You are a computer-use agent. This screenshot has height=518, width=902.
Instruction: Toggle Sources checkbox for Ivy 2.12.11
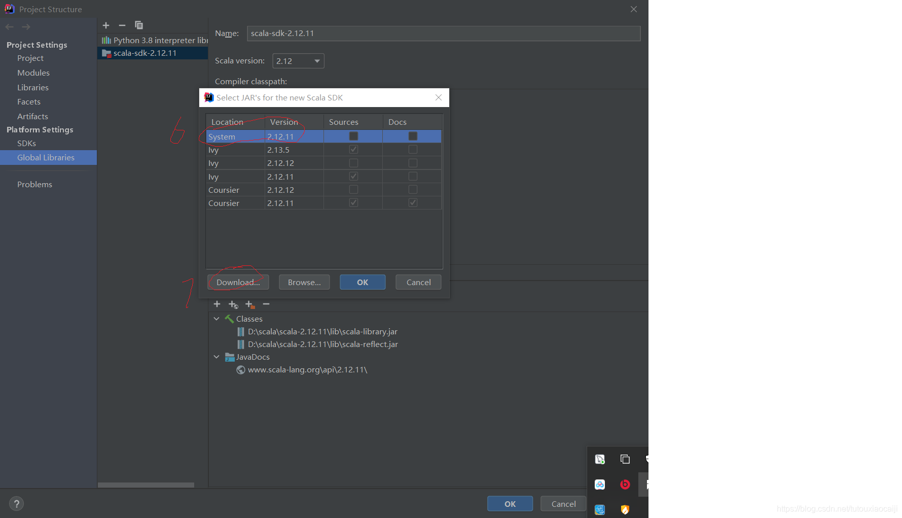pyautogui.click(x=353, y=176)
